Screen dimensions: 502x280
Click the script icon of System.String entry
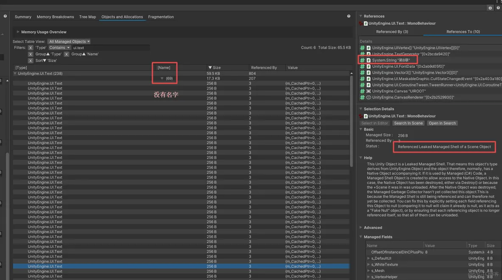click(x=368, y=60)
